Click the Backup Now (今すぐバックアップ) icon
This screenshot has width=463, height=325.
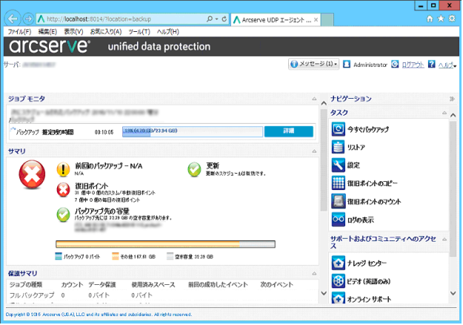tap(338, 129)
